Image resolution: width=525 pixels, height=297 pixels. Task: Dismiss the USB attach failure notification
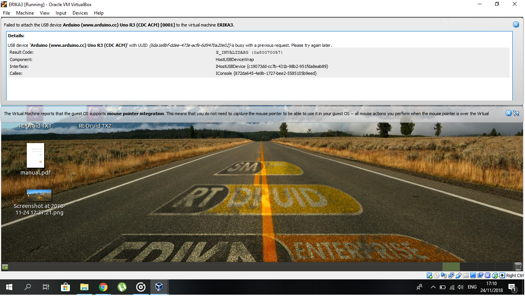coord(516,25)
